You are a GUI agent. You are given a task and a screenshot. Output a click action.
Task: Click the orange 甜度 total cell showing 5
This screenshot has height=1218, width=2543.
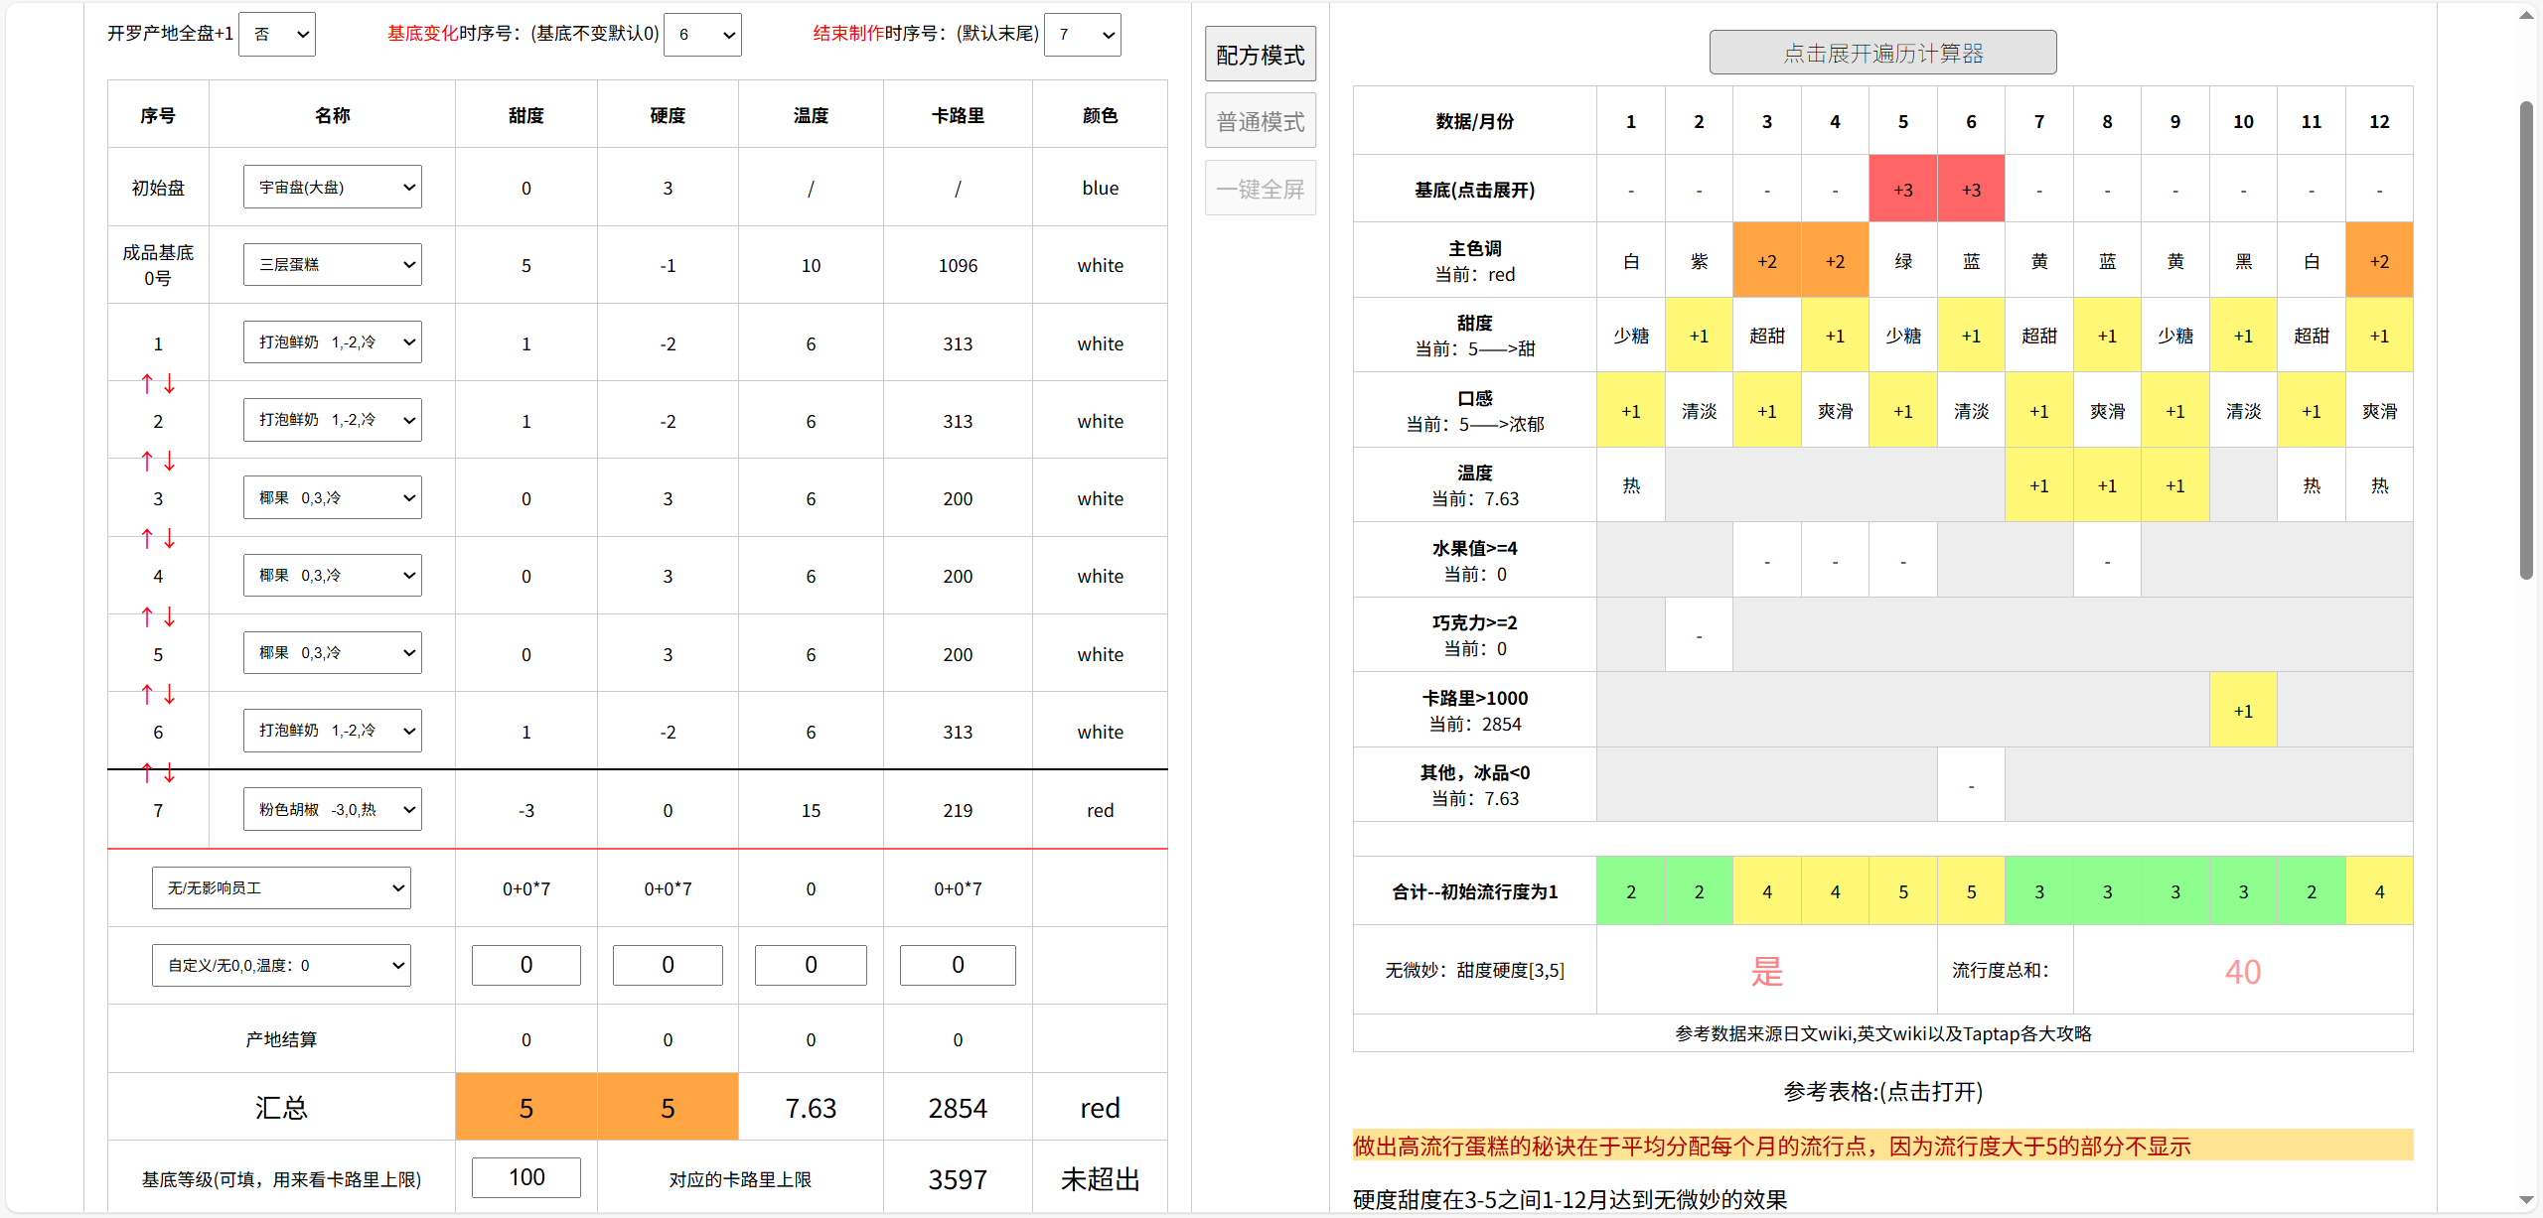(x=526, y=1108)
